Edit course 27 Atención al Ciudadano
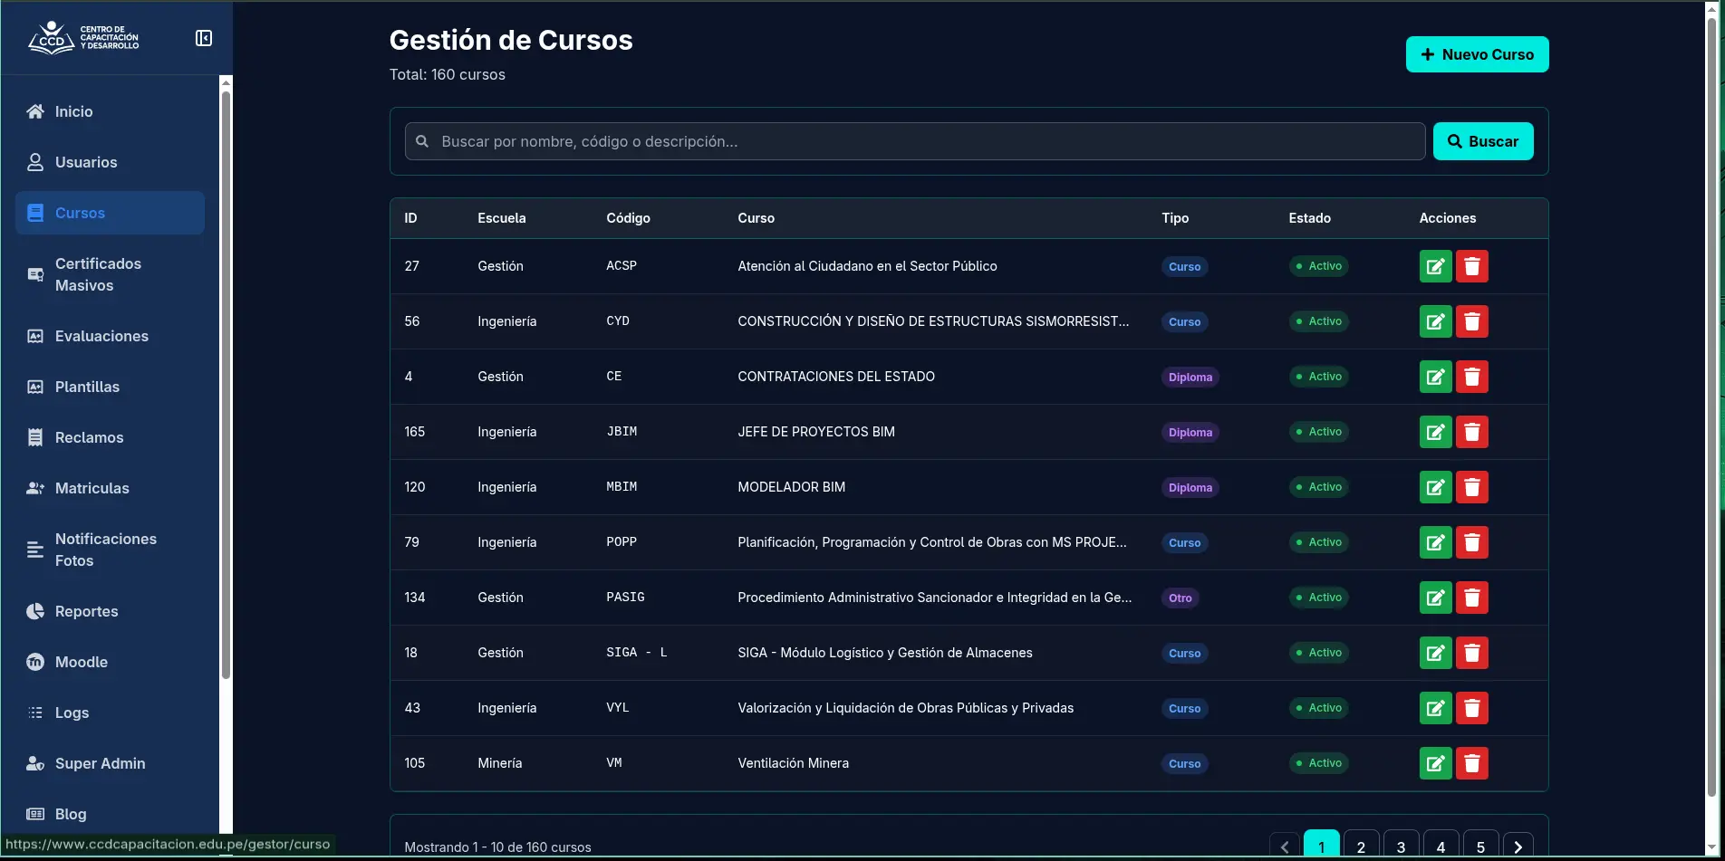 pos(1435,266)
